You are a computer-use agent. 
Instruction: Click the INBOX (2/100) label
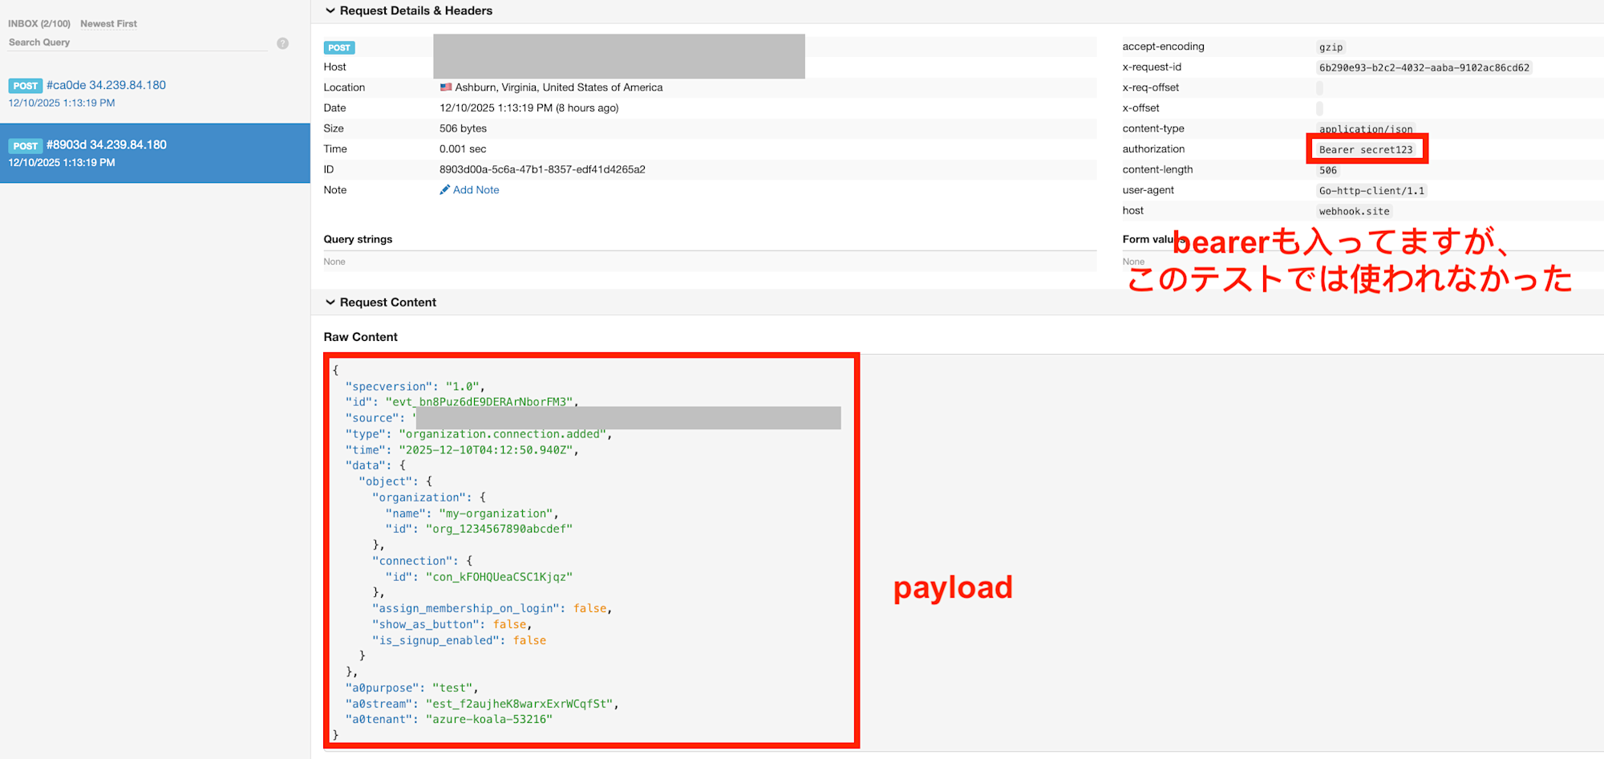pos(39,24)
